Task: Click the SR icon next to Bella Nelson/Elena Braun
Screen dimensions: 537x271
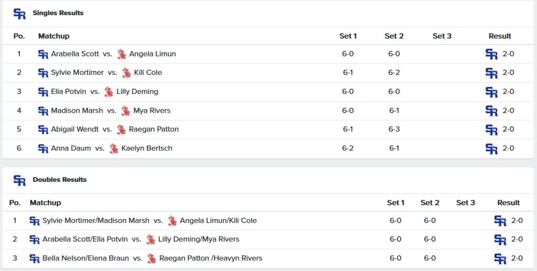Action: (35, 258)
